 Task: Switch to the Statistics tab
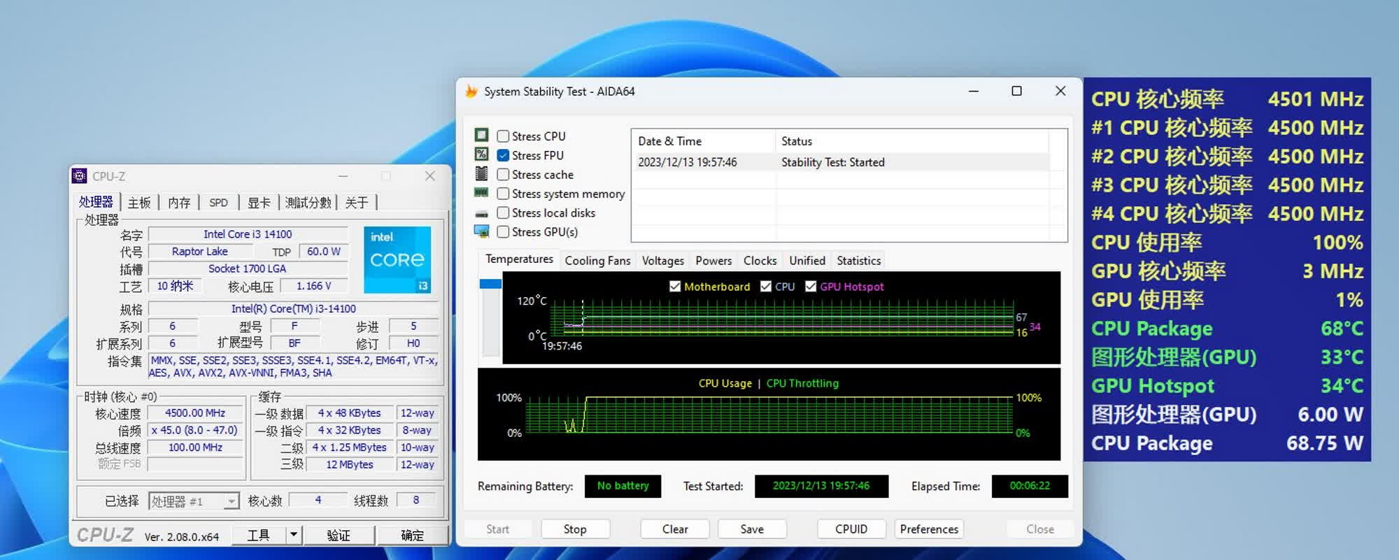click(858, 261)
